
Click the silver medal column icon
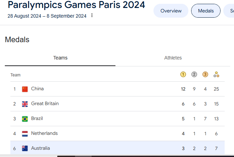pos(194,74)
